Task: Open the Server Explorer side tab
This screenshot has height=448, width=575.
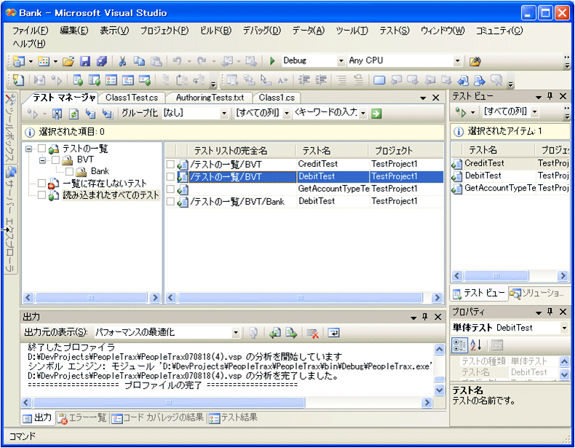Action: (x=10, y=219)
